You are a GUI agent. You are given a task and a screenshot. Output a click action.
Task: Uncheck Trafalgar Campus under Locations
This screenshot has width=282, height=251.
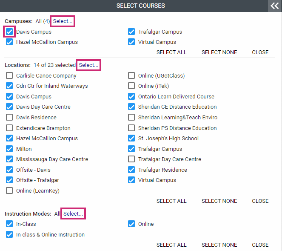pos(131,149)
